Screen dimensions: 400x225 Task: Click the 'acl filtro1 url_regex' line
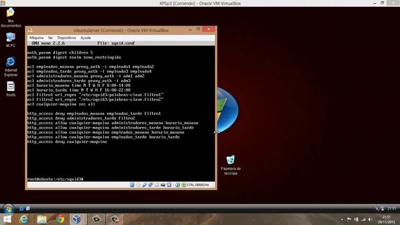95,95
